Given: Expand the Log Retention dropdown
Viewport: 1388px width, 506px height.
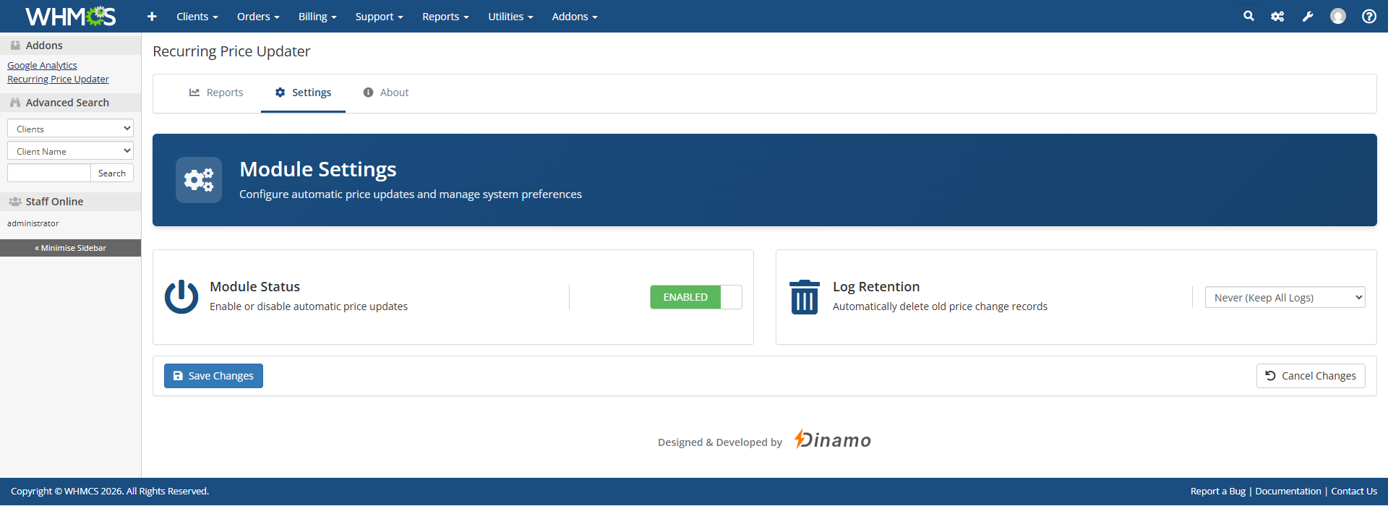Looking at the screenshot, I should coord(1285,297).
